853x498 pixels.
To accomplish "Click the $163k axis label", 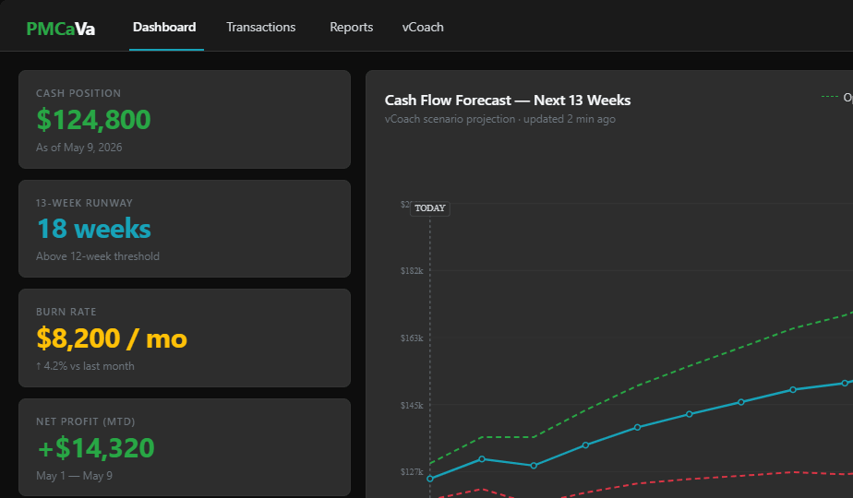I will (x=412, y=338).
